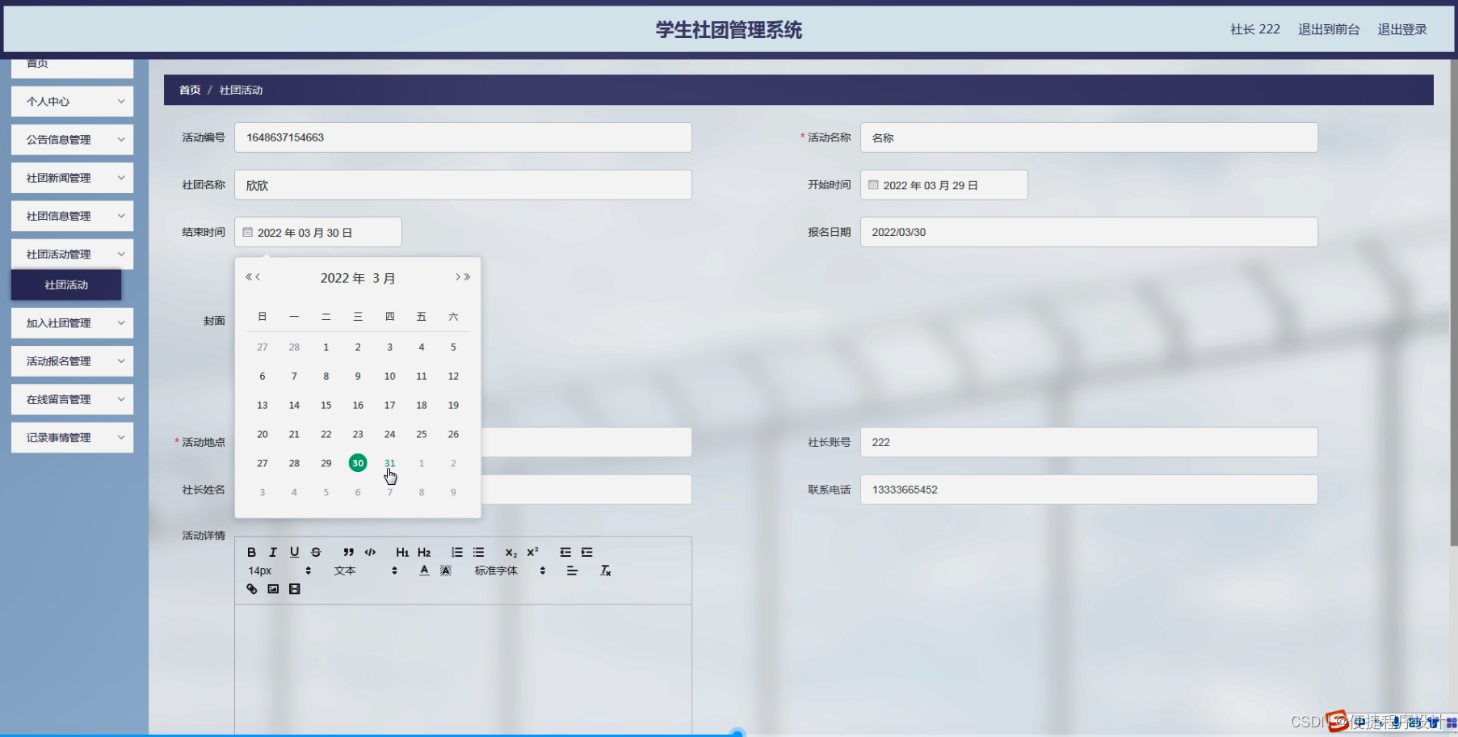The width and height of the screenshot is (1458, 737).
Task: Open the code view icon in the editor
Action: pyautogui.click(x=371, y=552)
